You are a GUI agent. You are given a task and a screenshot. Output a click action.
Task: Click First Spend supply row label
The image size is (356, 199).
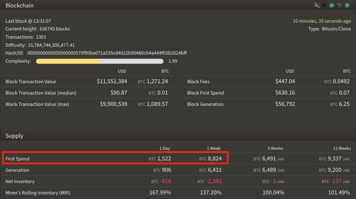(x=17, y=159)
